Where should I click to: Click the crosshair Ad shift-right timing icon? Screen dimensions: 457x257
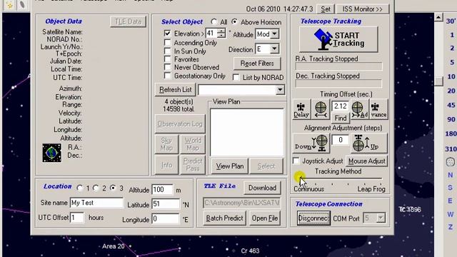360,109
